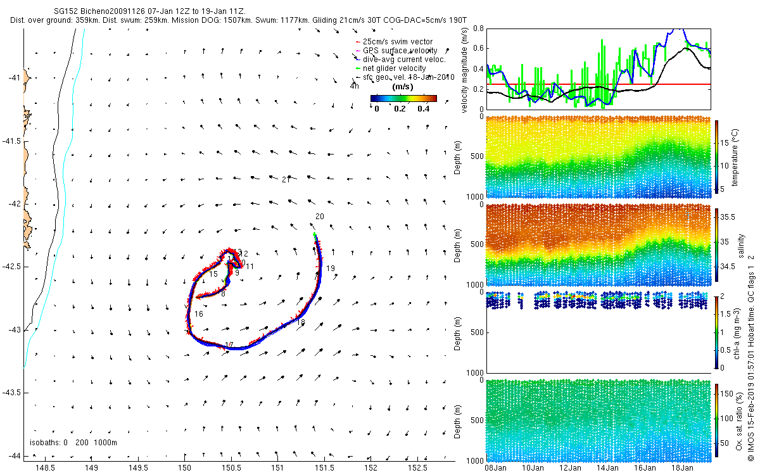Click the day '17' label on the track
Image resolution: width=760 pixels, height=475 pixels.
point(229,345)
